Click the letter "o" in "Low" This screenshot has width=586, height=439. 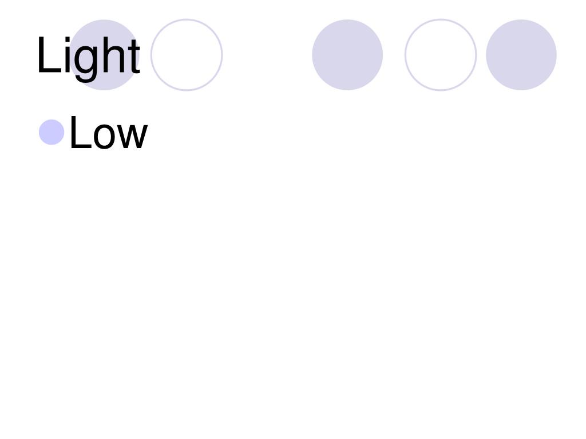pos(106,137)
